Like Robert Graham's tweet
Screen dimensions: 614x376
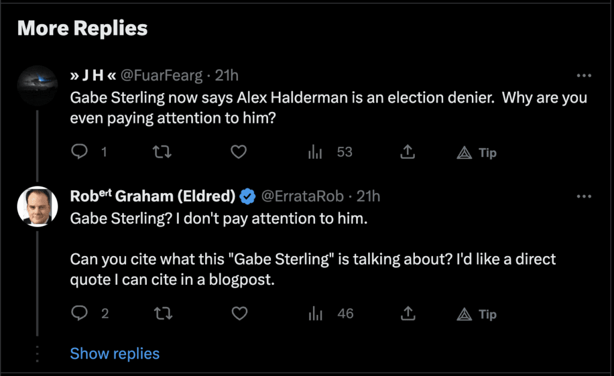pyautogui.click(x=239, y=313)
